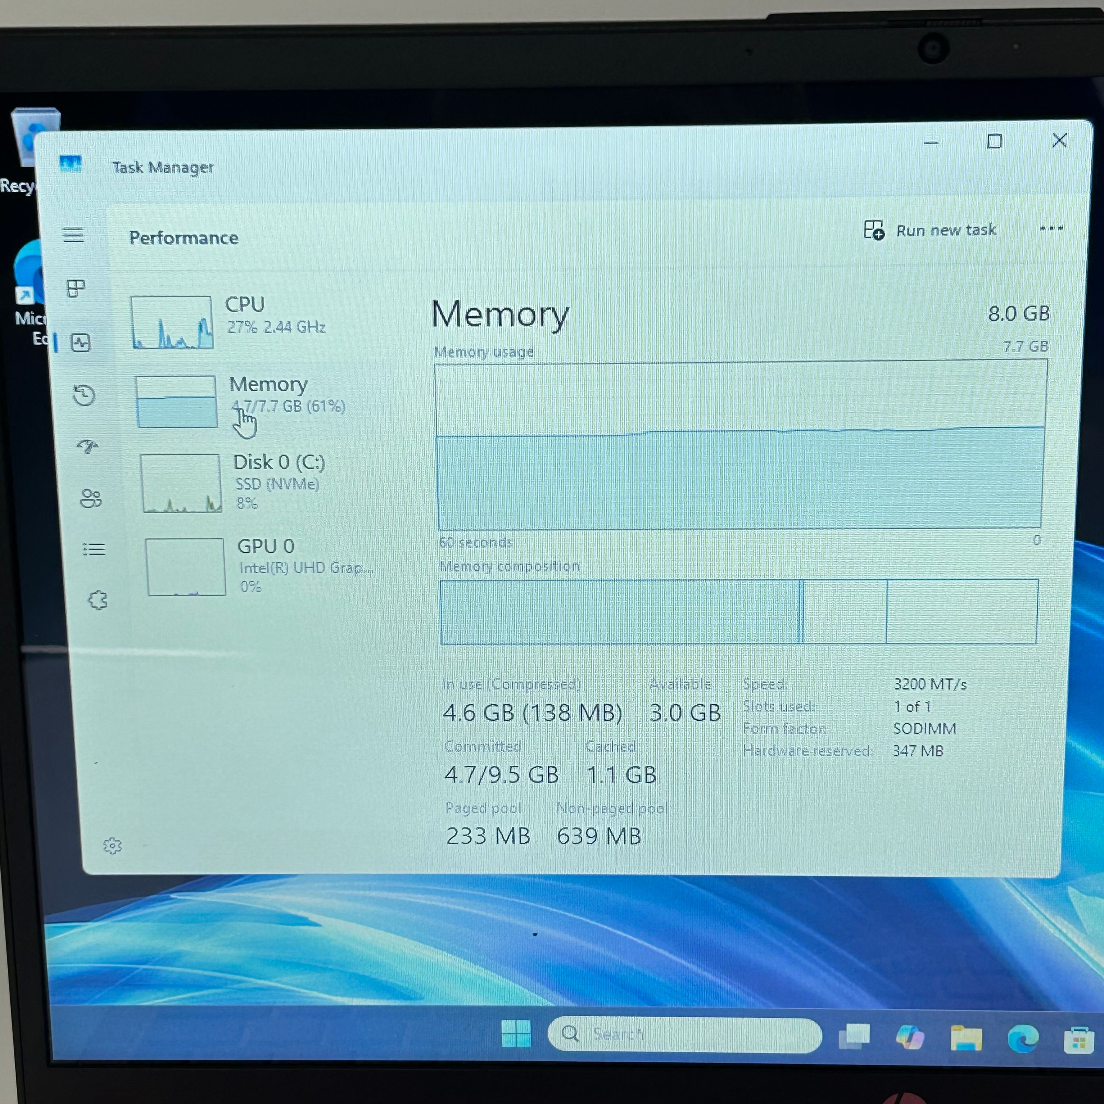Close the Task Manager window

point(1059,140)
